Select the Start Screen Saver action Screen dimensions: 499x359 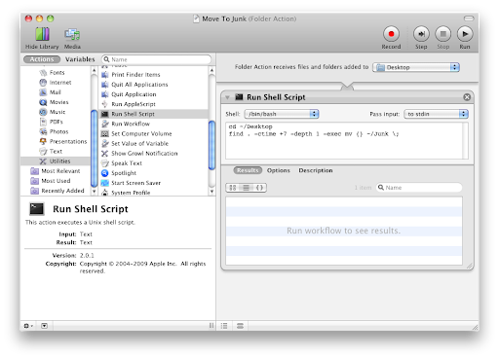click(x=135, y=183)
